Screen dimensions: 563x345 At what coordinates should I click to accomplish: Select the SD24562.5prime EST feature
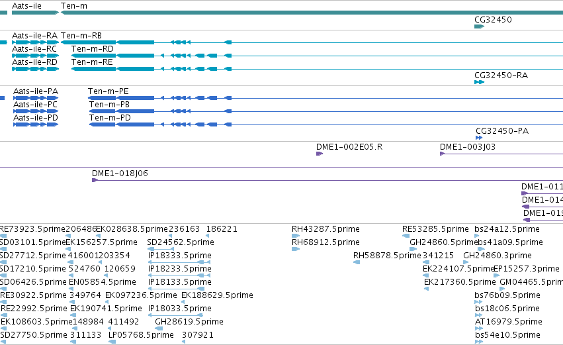click(x=161, y=249)
